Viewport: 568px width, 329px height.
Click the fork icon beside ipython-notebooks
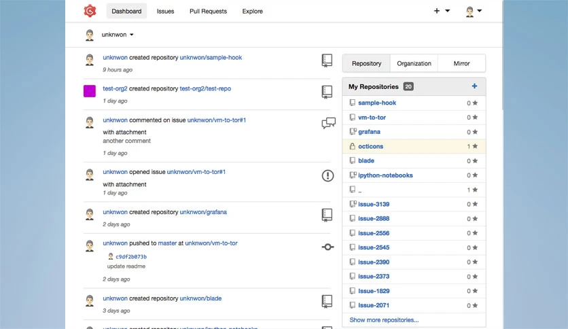tap(353, 175)
